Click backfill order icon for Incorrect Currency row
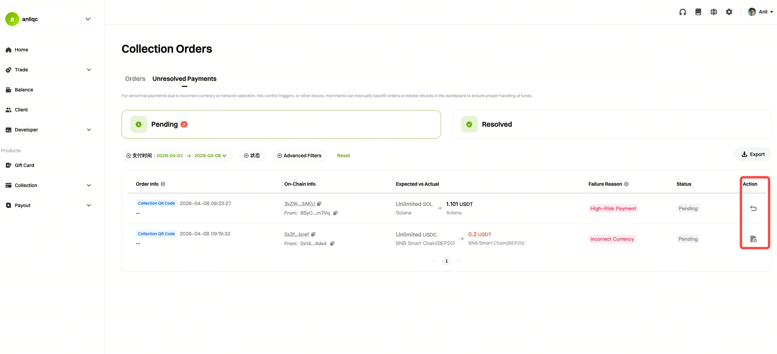Viewport: 777px width, 354px height. coord(753,239)
